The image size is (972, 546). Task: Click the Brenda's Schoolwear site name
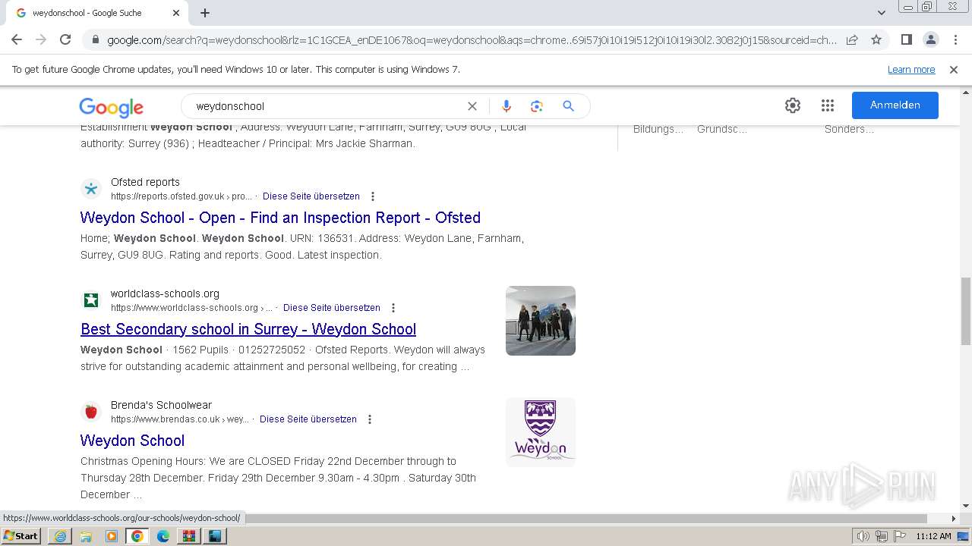point(161,405)
